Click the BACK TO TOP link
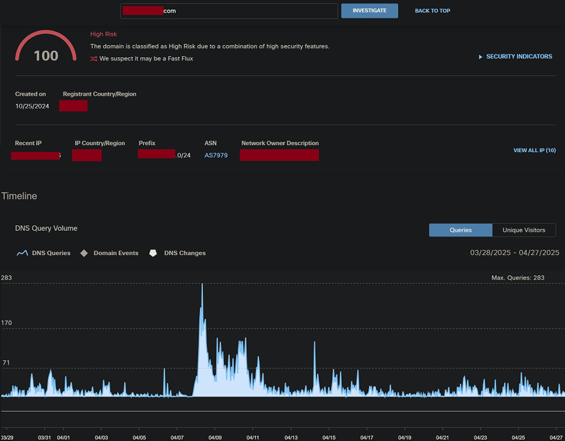Viewport: 565px width, 441px height. 432,11
